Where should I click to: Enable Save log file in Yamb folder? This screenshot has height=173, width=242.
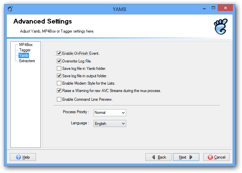pyautogui.click(x=59, y=69)
